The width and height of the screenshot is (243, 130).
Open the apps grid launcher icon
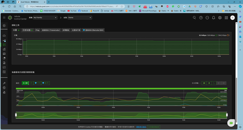226,18
